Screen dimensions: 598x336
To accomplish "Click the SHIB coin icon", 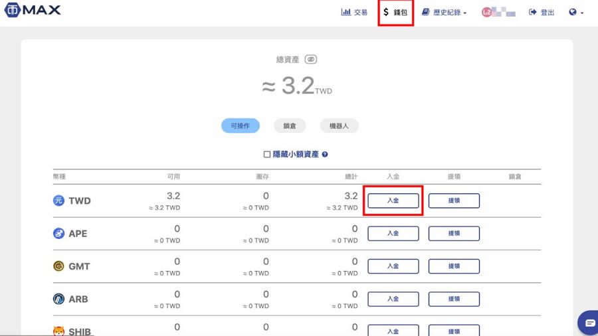I will 58,331.
